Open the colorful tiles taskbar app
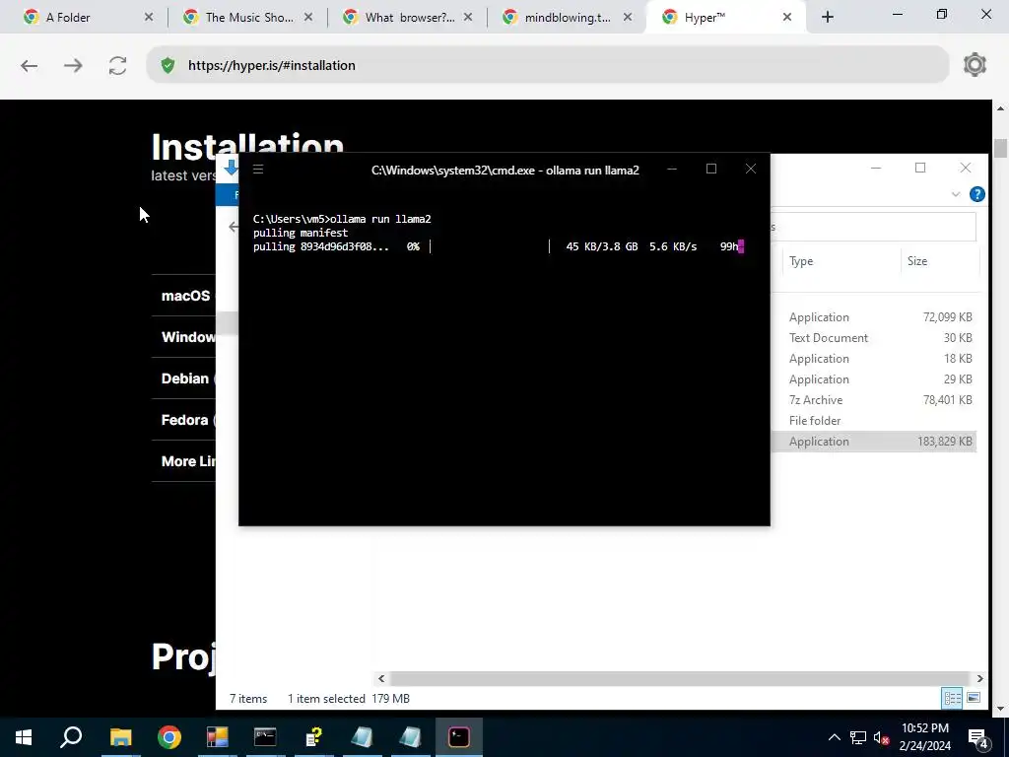The height and width of the screenshot is (757, 1009). (217, 737)
